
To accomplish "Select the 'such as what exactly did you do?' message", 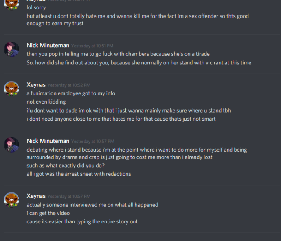I will 67,166.
